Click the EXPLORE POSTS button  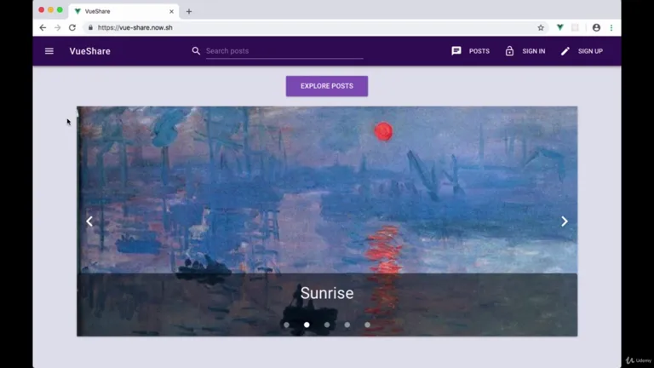click(327, 86)
